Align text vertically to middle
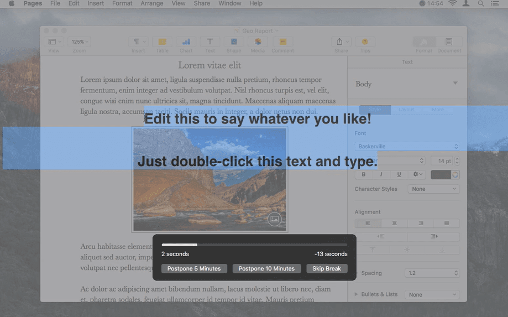 point(407,250)
